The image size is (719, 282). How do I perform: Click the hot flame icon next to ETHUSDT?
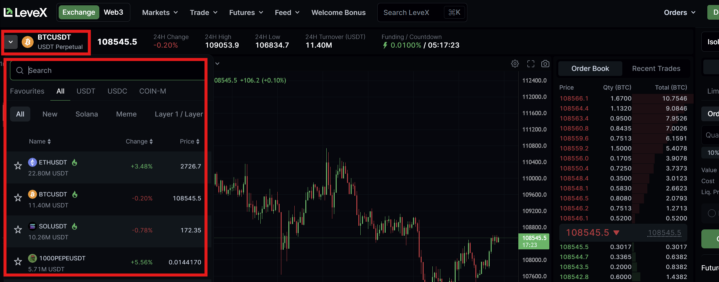(75, 162)
